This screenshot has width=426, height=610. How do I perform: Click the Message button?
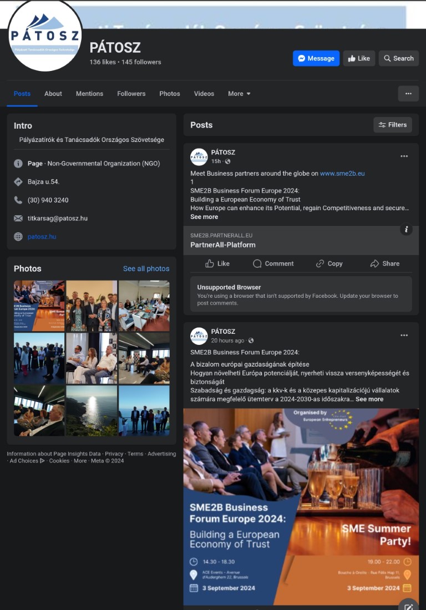pos(316,58)
